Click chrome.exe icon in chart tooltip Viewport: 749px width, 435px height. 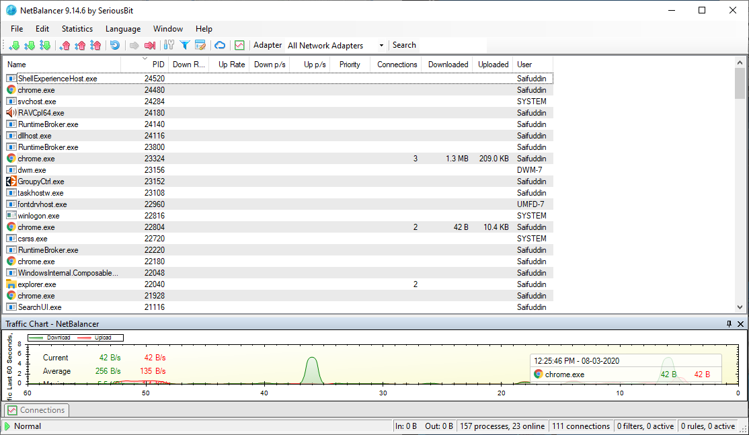coord(539,374)
